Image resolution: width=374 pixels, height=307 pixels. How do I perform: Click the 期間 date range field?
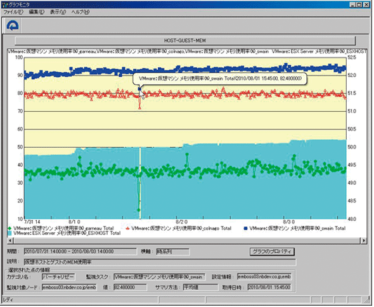(x=80, y=251)
